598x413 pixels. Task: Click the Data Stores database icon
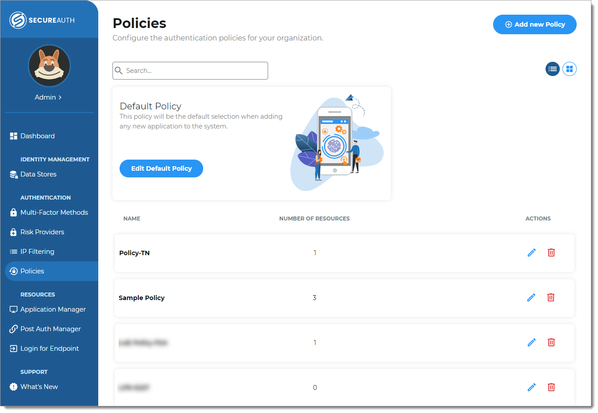[13, 174]
